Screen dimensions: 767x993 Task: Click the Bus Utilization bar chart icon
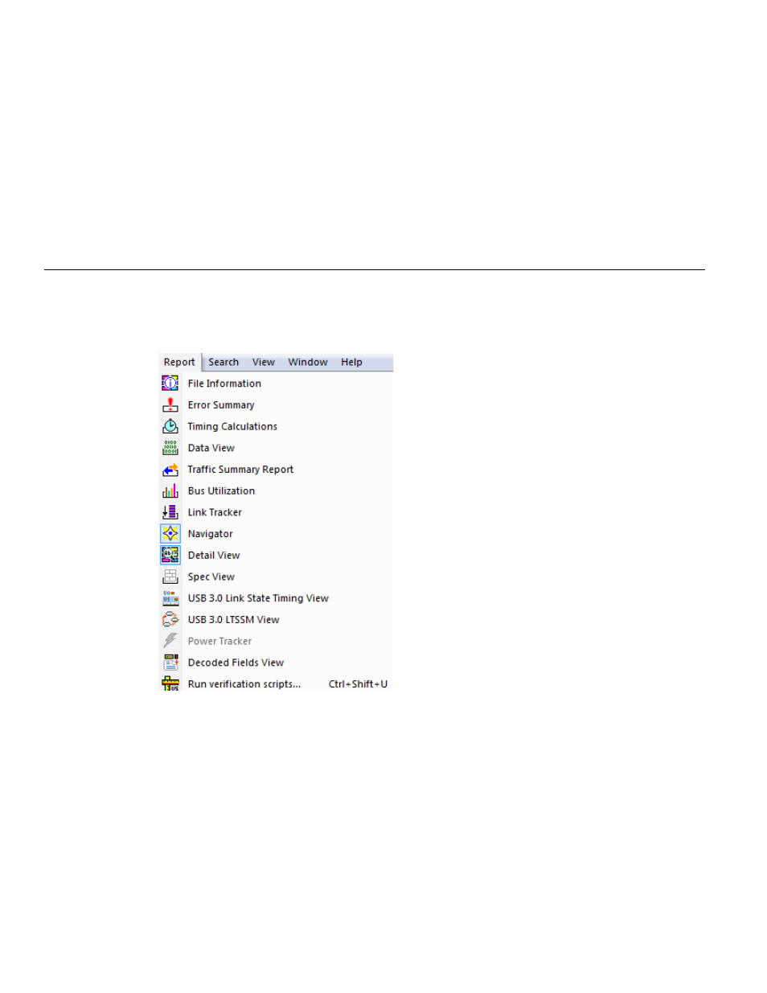(170, 491)
